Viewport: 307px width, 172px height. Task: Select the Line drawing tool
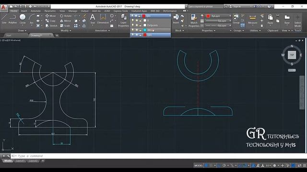coord(4,19)
